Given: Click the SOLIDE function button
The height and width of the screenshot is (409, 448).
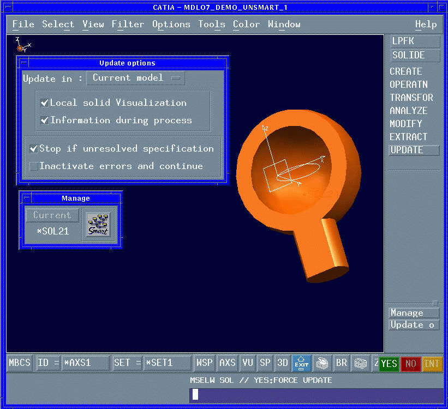Looking at the screenshot, I should (x=415, y=55).
